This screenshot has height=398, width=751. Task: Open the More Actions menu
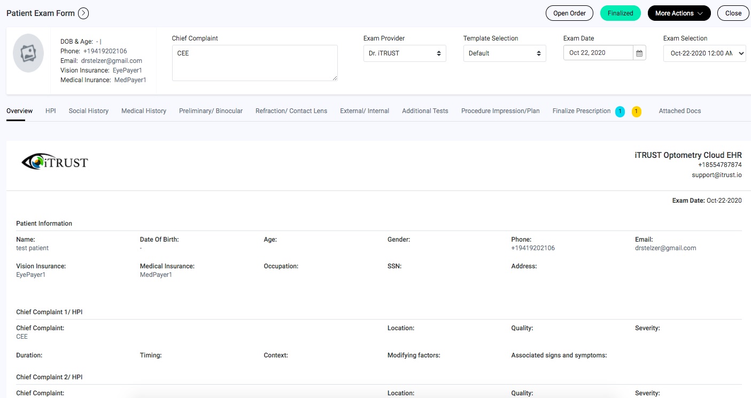[679, 13]
